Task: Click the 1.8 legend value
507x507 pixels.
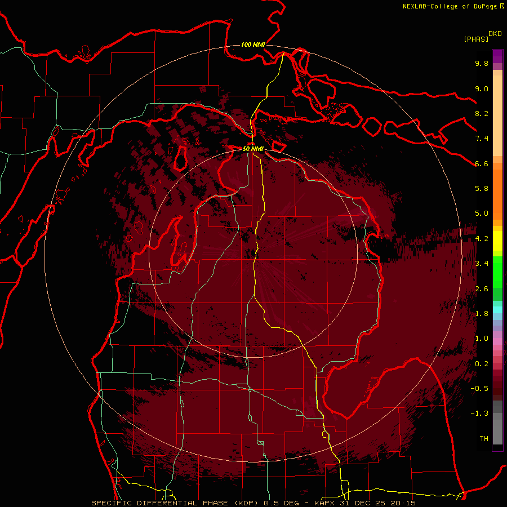Action: click(x=482, y=314)
